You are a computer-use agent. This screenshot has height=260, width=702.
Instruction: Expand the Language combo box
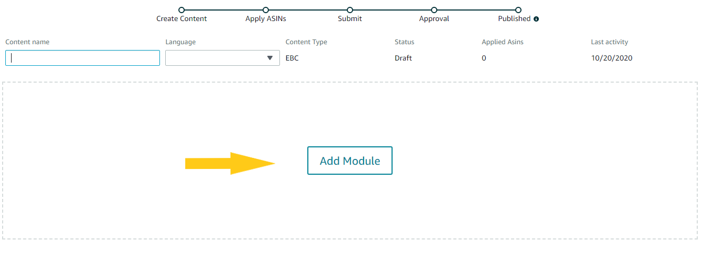[223, 58]
